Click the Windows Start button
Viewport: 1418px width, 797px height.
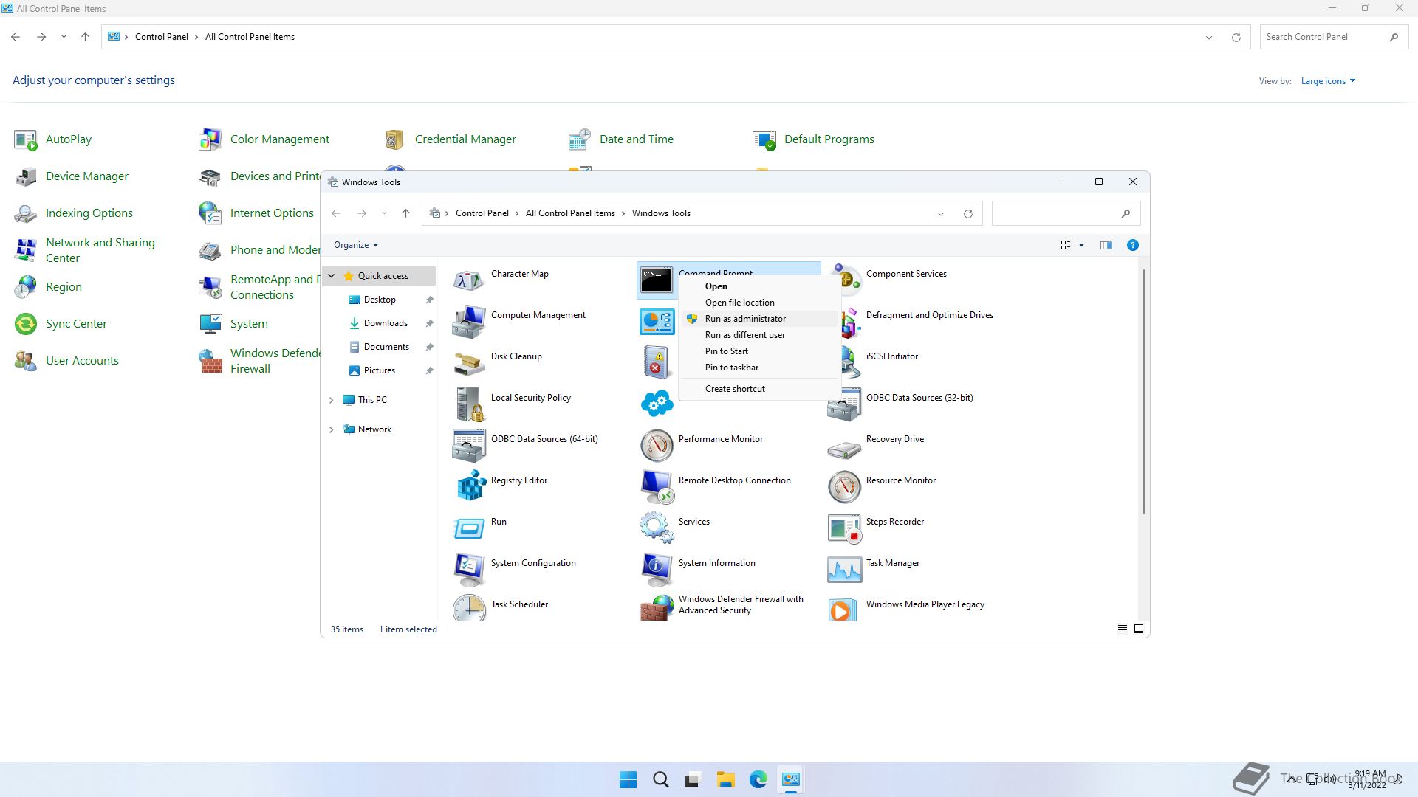coord(628,780)
